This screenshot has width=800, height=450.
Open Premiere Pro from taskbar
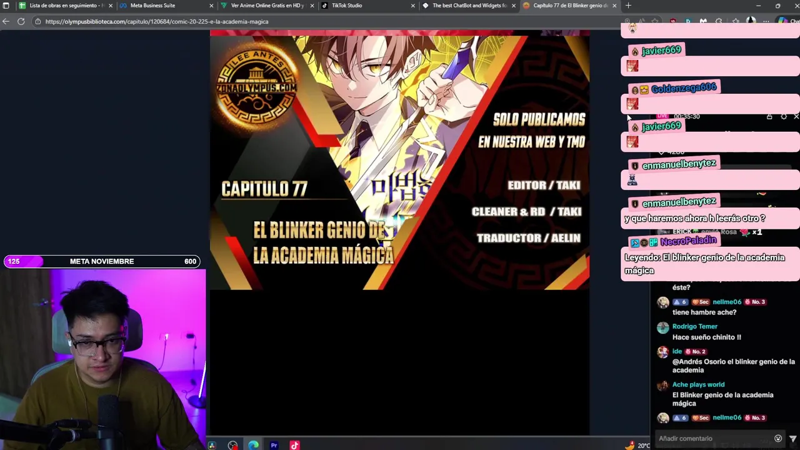coord(274,445)
